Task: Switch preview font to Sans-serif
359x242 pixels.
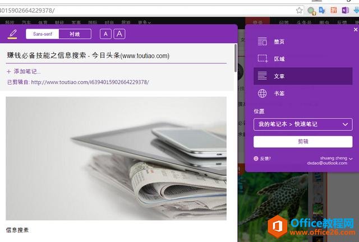Action: point(43,34)
